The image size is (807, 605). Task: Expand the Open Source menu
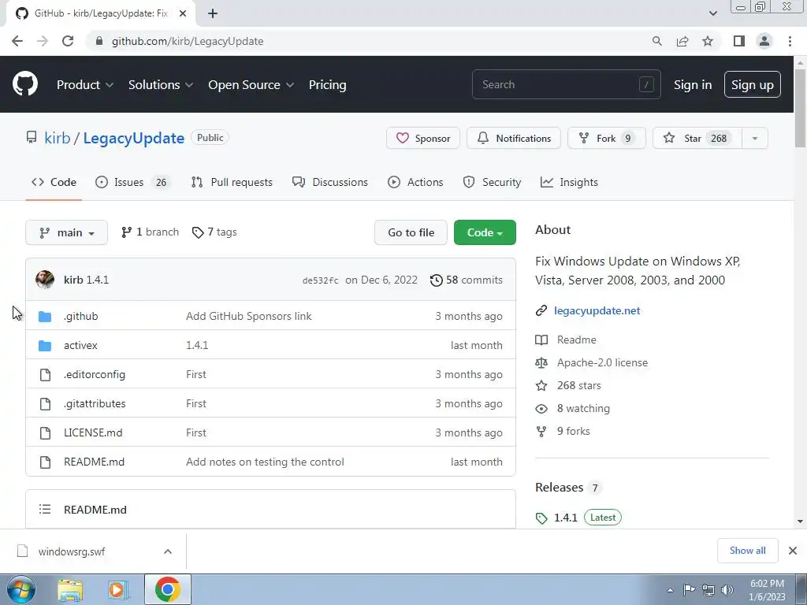251,85
